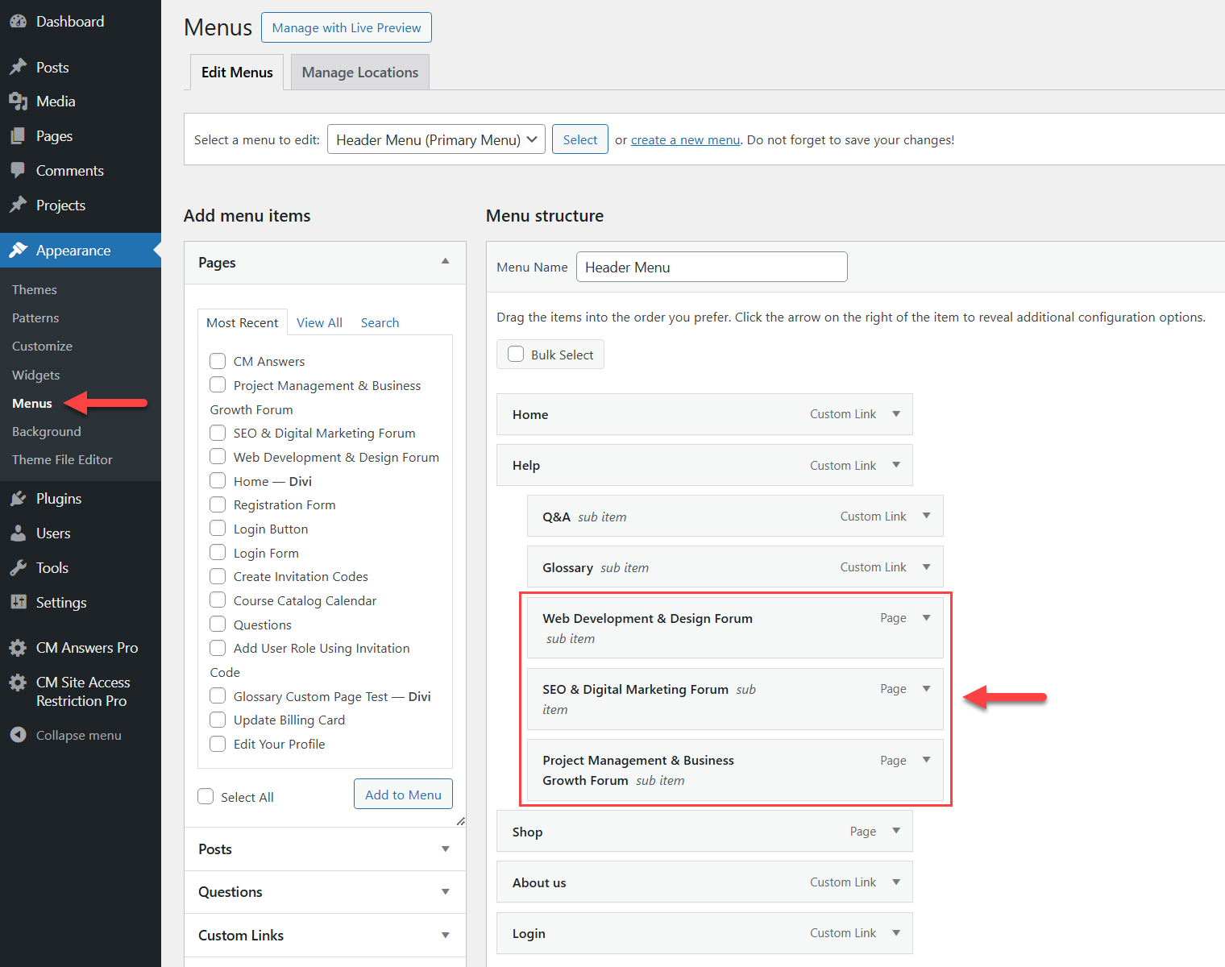This screenshot has width=1225, height=967.
Task: Check Project Management & Business page checkbox
Action: tap(218, 385)
